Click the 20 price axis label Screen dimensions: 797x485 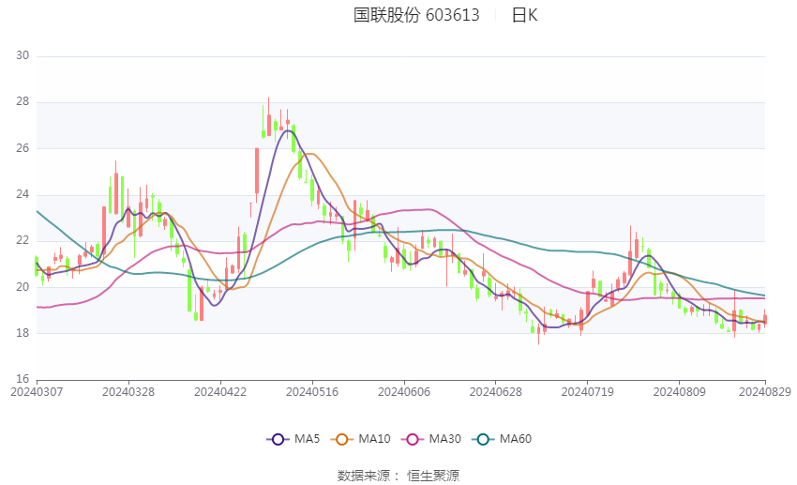pyautogui.click(x=23, y=287)
